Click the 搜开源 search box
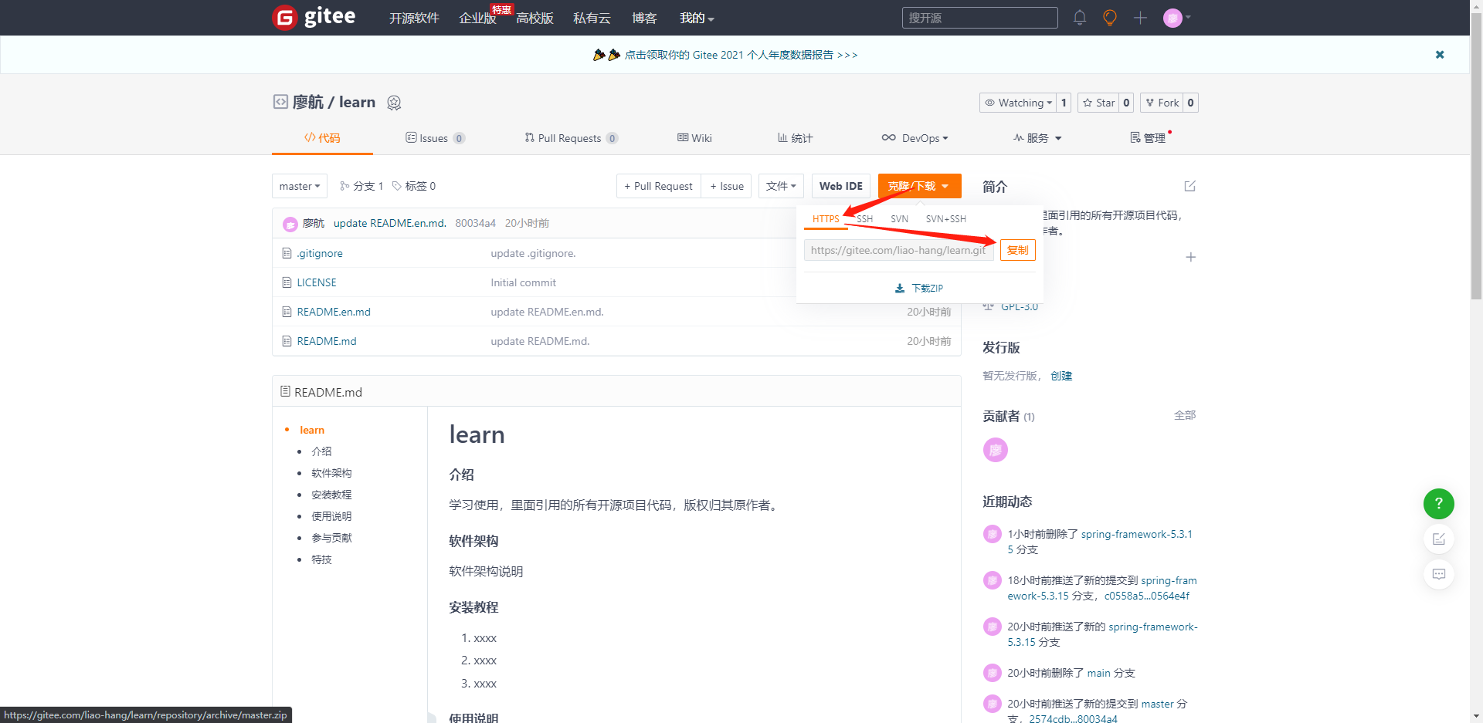This screenshot has width=1483, height=723. tap(979, 18)
